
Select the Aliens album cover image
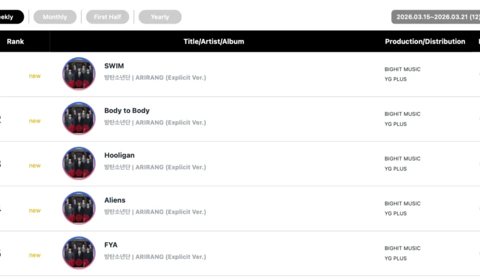78,208
